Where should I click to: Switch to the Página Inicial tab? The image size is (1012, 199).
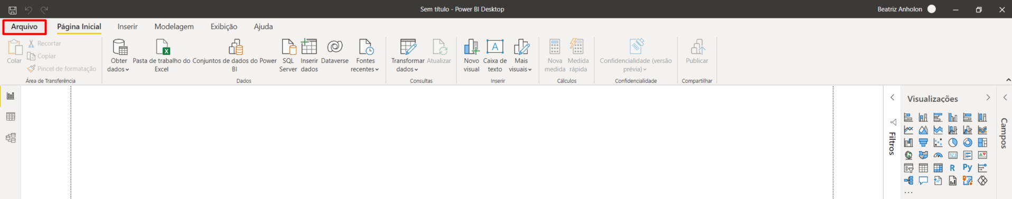pos(79,26)
